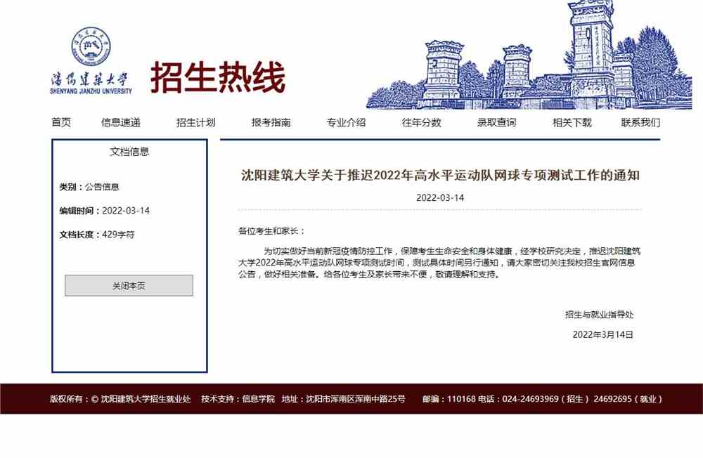The width and height of the screenshot is (703, 458).
Task: Go to the 相关下载 page
Action: click(572, 122)
